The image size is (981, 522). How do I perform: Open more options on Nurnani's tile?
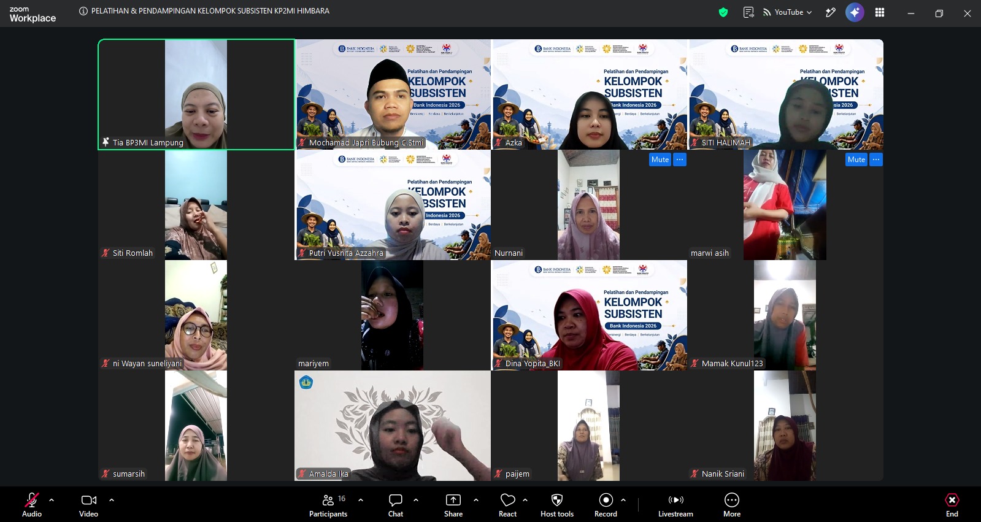point(680,159)
